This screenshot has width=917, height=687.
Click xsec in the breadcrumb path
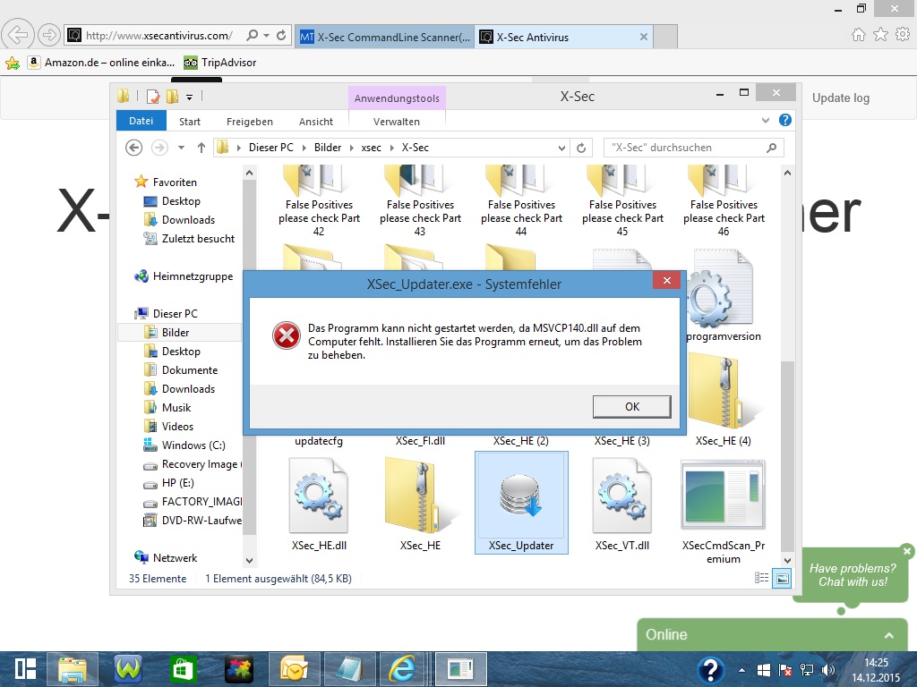[371, 148]
